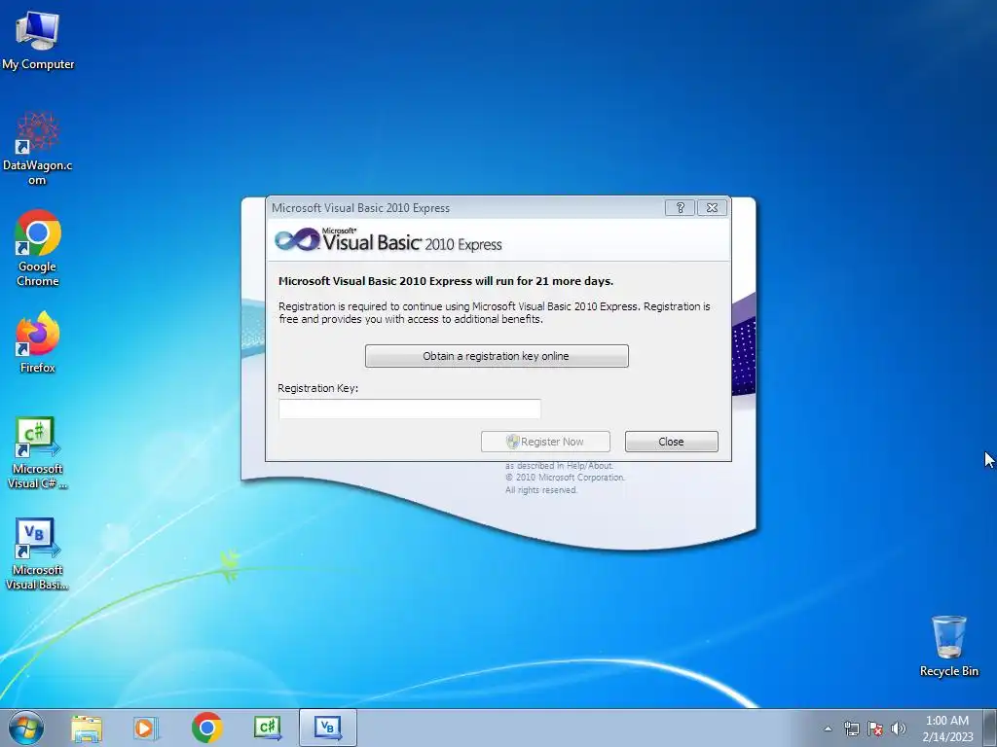Viewport: 997px width, 747px height.
Task: Open the My Computer desktop icon
Action: click(x=38, y=40)
